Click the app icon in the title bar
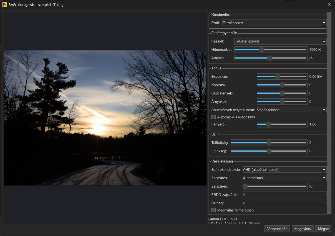 5,4
